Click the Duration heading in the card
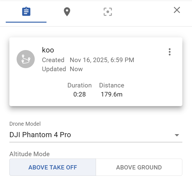 coord(79,85)
